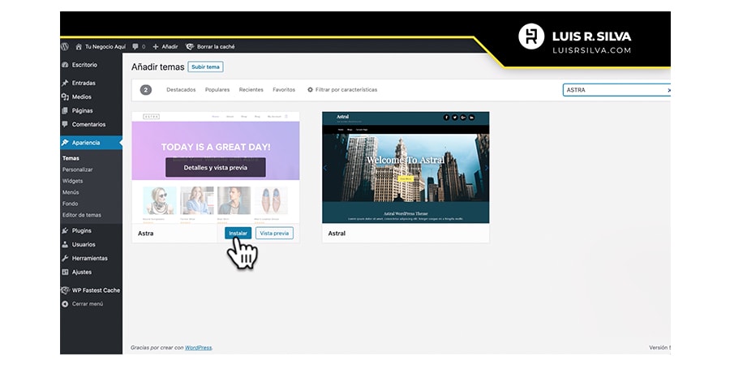Open the Astral theme screenshot thumbnail

406,168
